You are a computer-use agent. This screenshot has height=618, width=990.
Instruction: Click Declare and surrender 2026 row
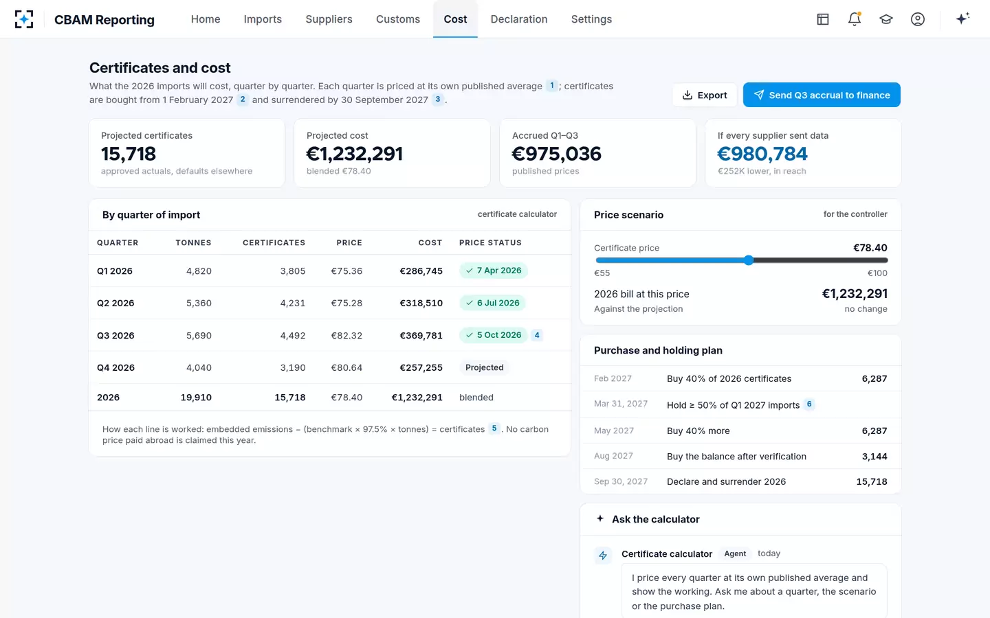click(740, 481)
